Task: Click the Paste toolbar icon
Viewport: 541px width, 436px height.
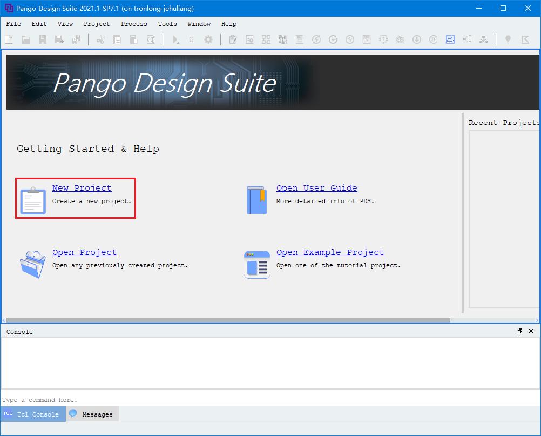Action: click(x=134, y=39)
